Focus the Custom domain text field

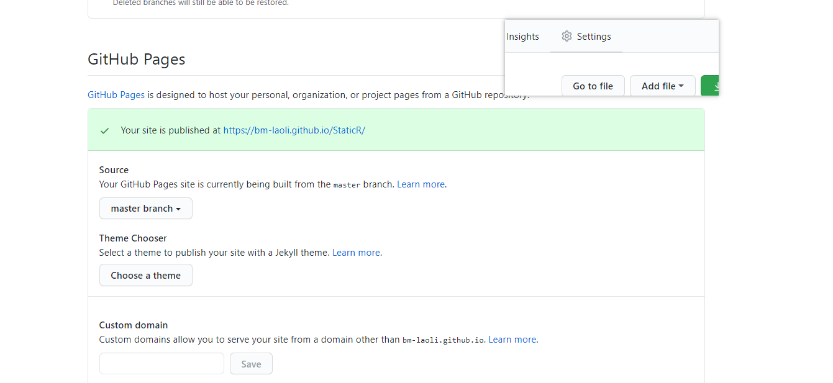pyautogui.click(x=162, y=364)
